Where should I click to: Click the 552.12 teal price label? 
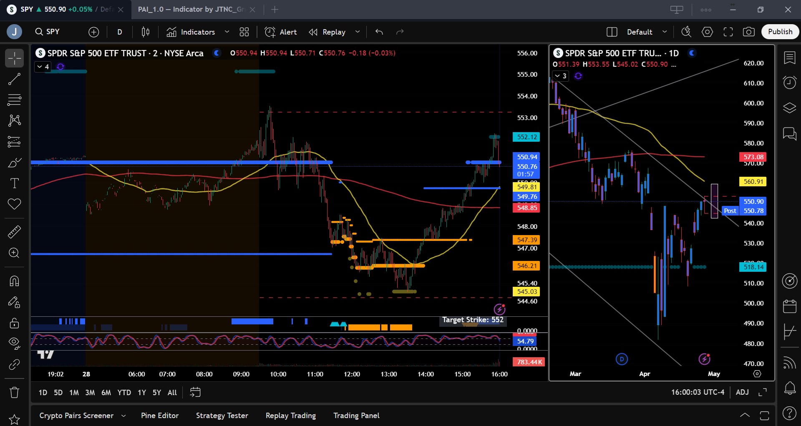[526, 137]
